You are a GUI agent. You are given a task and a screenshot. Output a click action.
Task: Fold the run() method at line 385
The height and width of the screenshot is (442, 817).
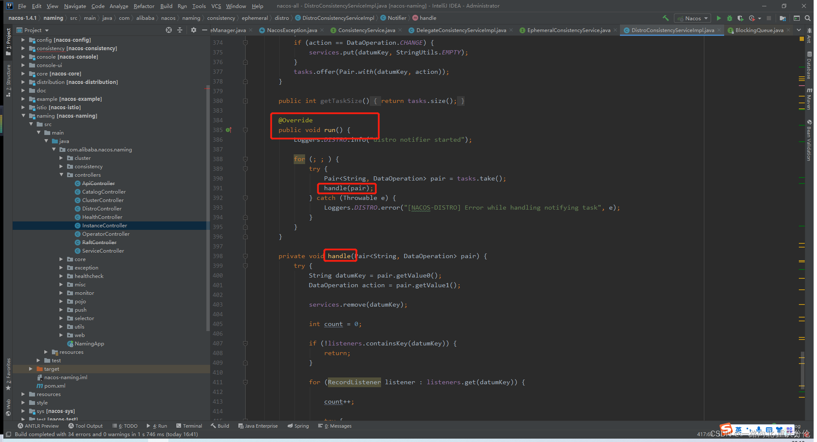[x=245, y=130]
